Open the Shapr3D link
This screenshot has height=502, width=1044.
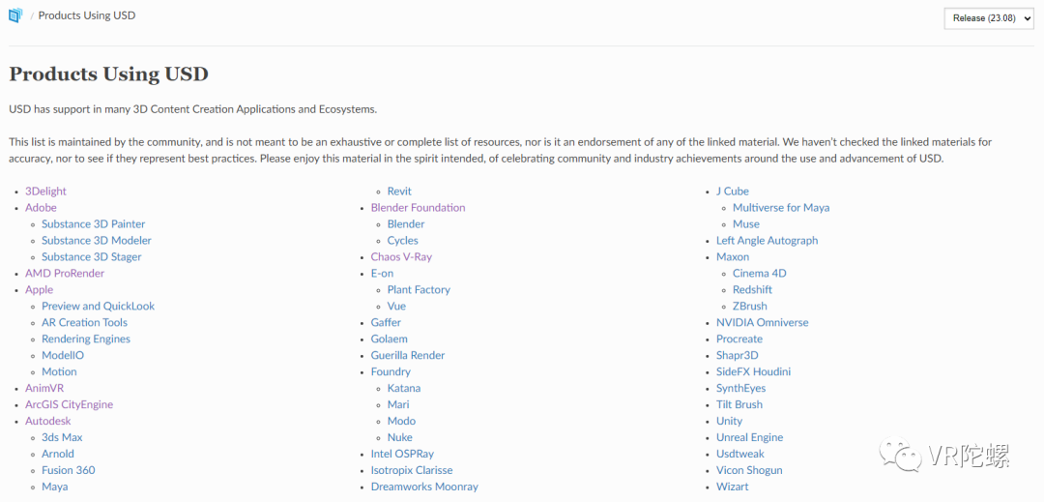[738, 356]
